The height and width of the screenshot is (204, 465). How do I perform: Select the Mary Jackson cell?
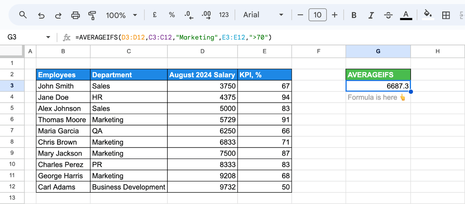pyautogui.click(x=63, y=153)
